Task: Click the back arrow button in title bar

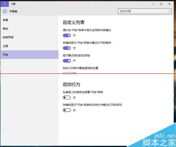Action: pyautogui.click(x=5, y=4)
